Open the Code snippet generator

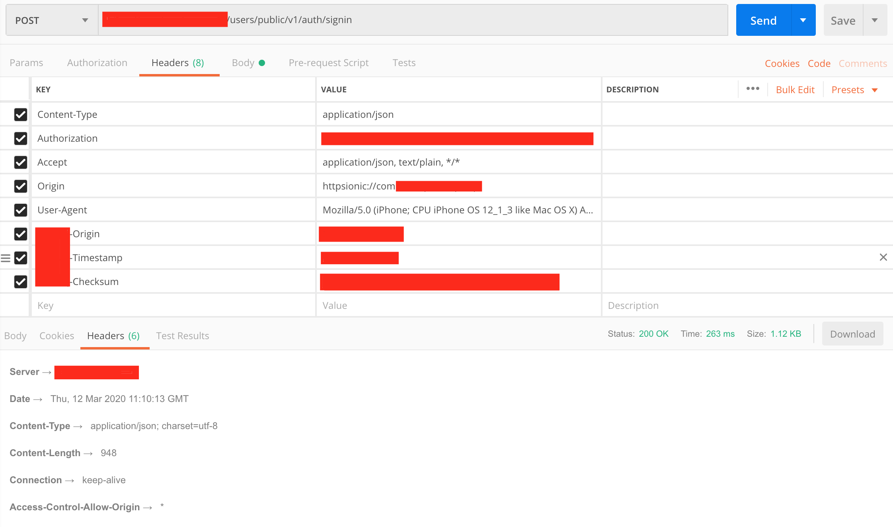tap(819, 63)
